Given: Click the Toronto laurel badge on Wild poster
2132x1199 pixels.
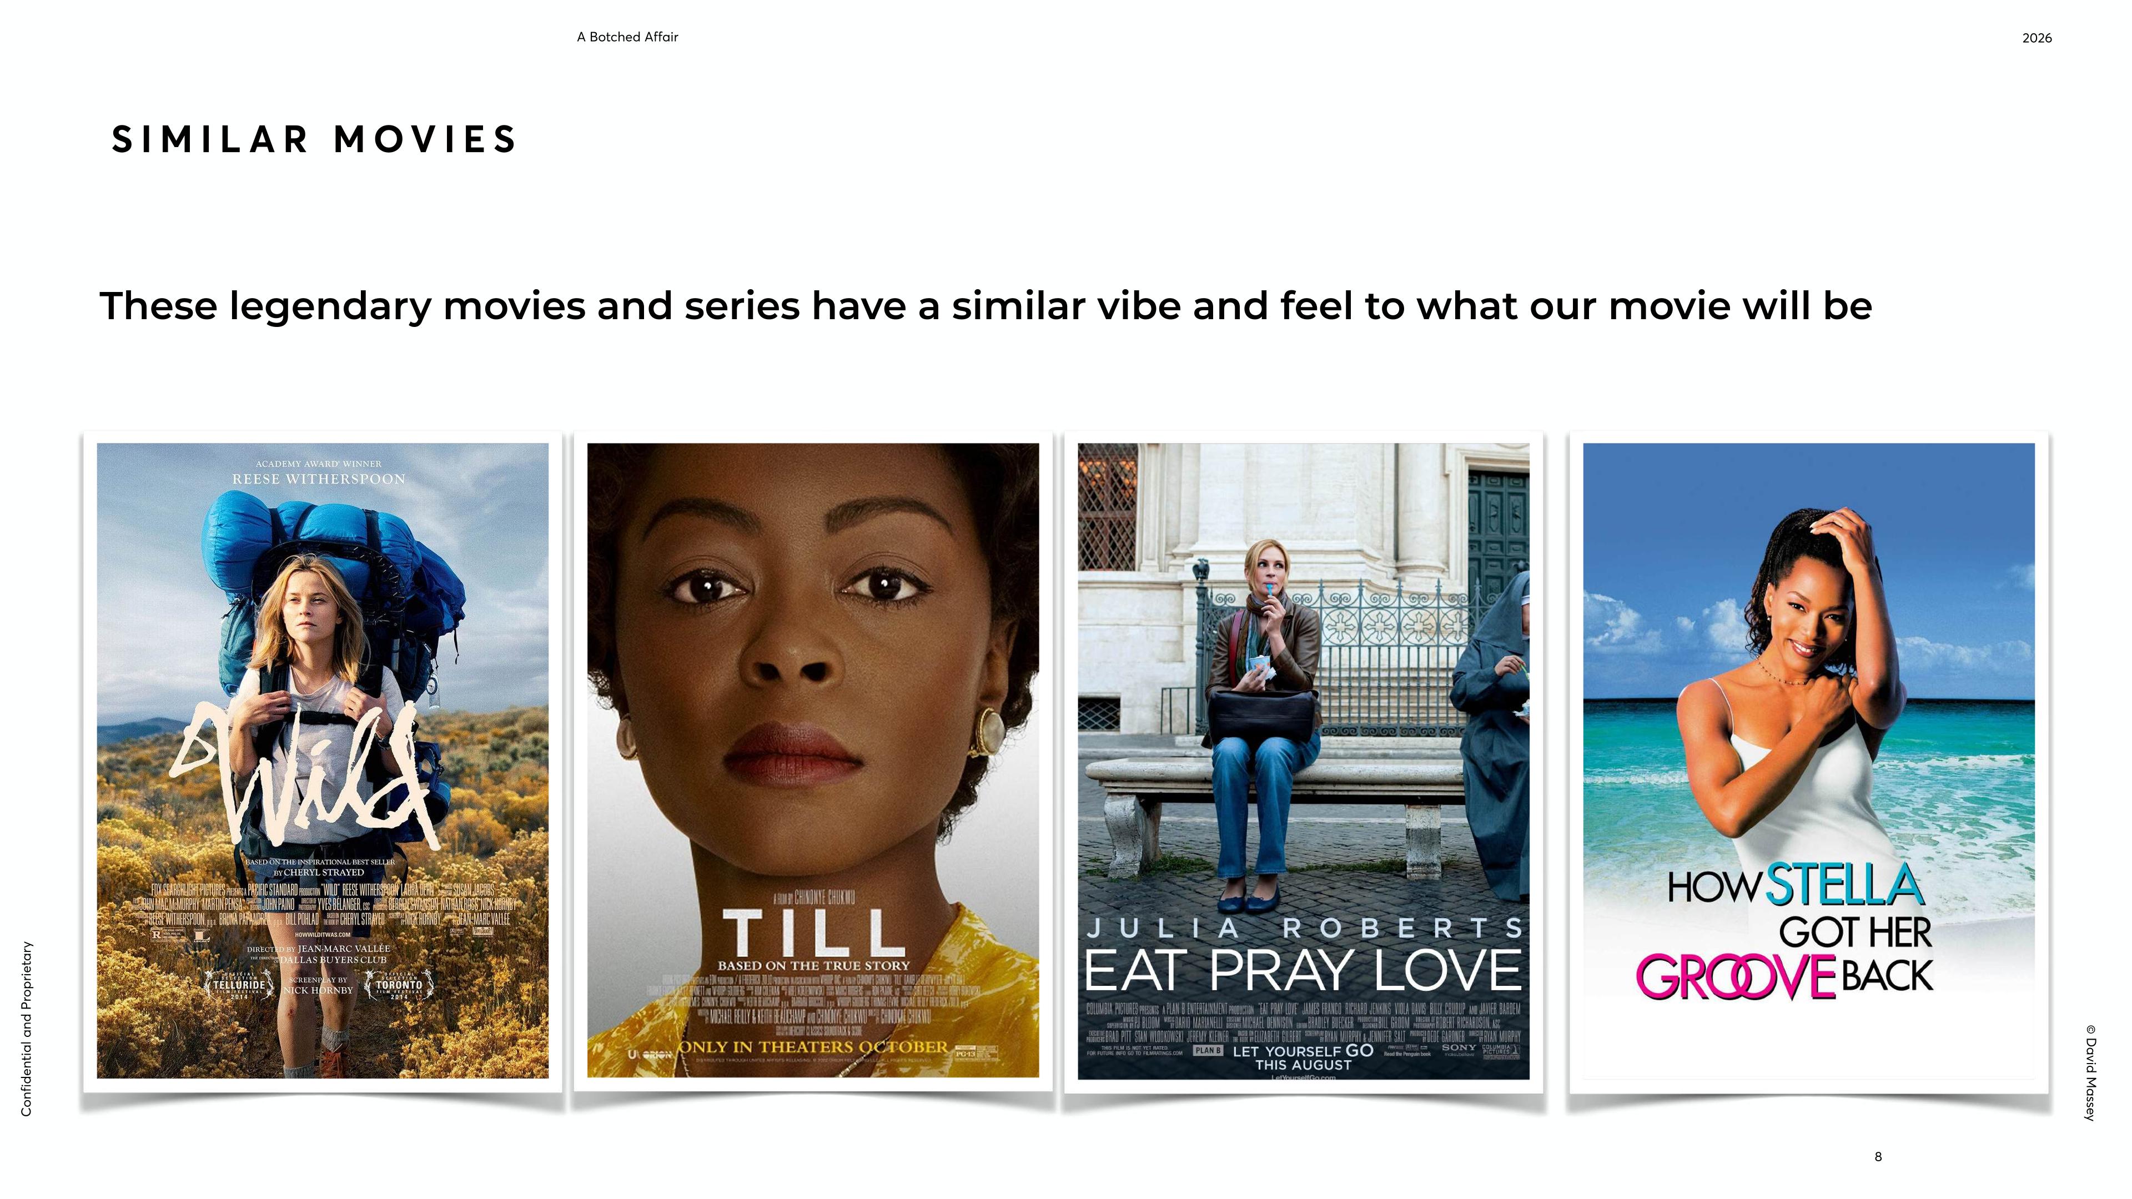Looking at the screenshot, I should pos(400,985).
